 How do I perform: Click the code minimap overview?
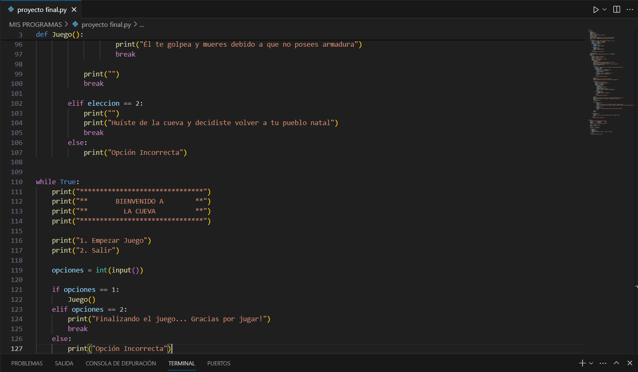click(612, 82)
